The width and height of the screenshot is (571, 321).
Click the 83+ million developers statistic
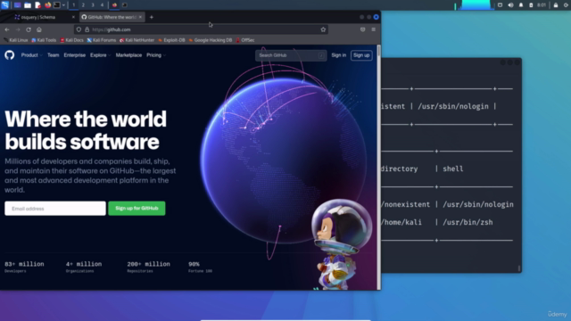(x=24, y=267)
